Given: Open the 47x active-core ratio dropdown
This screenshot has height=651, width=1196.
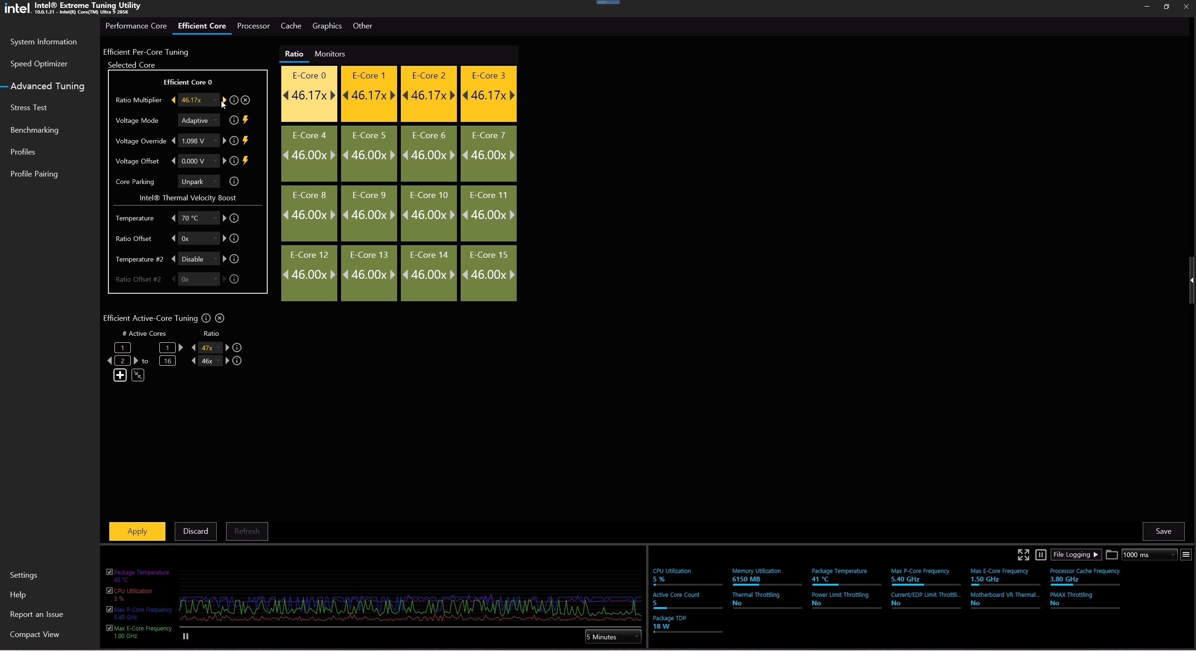Looking at the screenshot, I should 210,347.
